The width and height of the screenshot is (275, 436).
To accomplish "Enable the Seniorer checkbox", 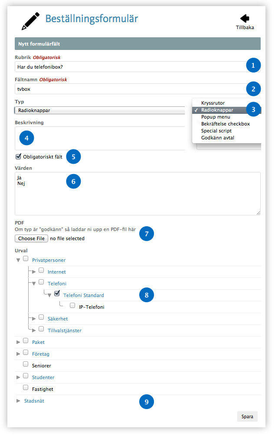I will [x=26, y=365].
